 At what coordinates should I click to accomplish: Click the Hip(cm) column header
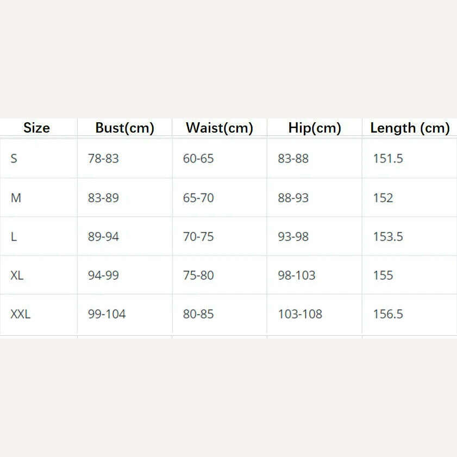(x=315, y=128)
